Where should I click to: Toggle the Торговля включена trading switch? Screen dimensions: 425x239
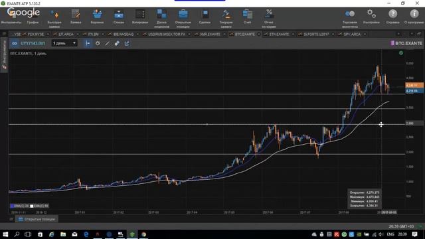[x=350, y=19]
